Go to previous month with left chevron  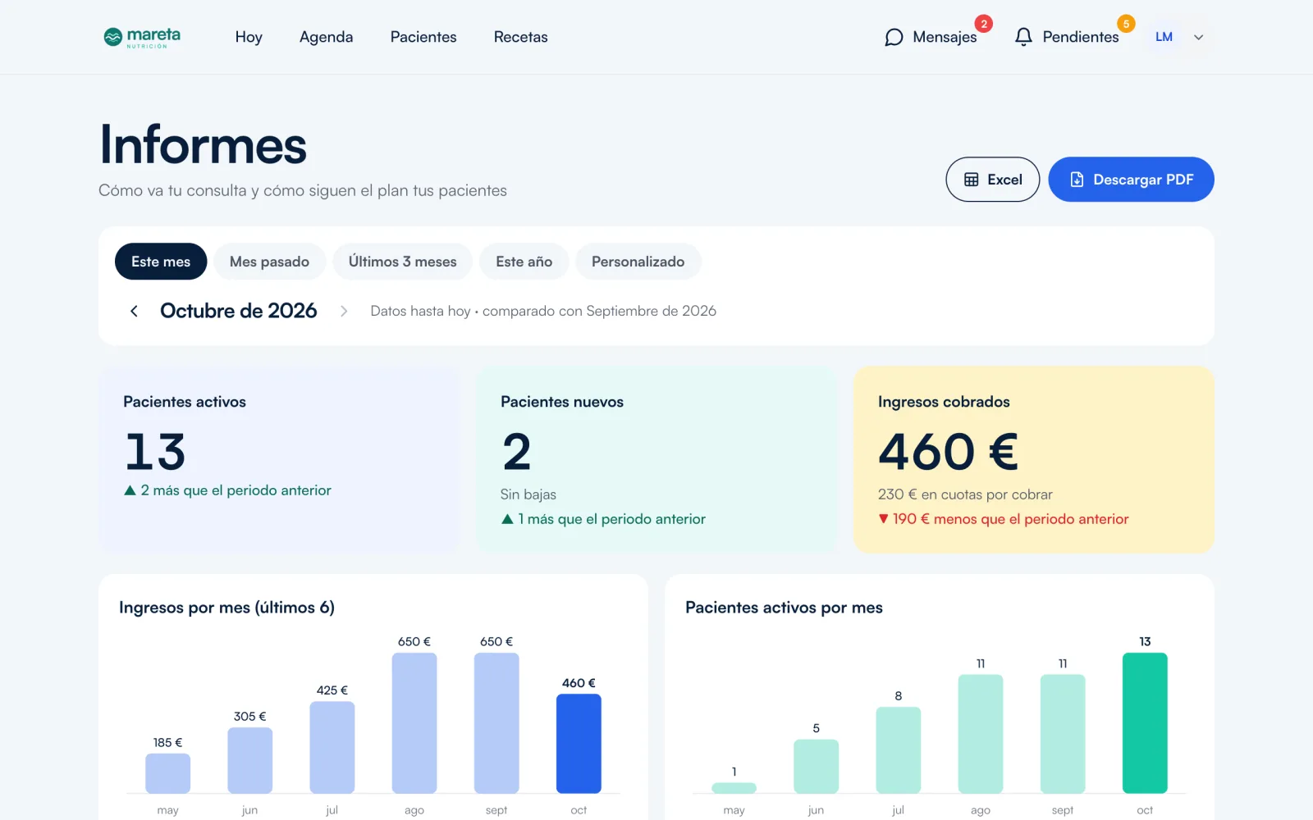tap(134, 311)
